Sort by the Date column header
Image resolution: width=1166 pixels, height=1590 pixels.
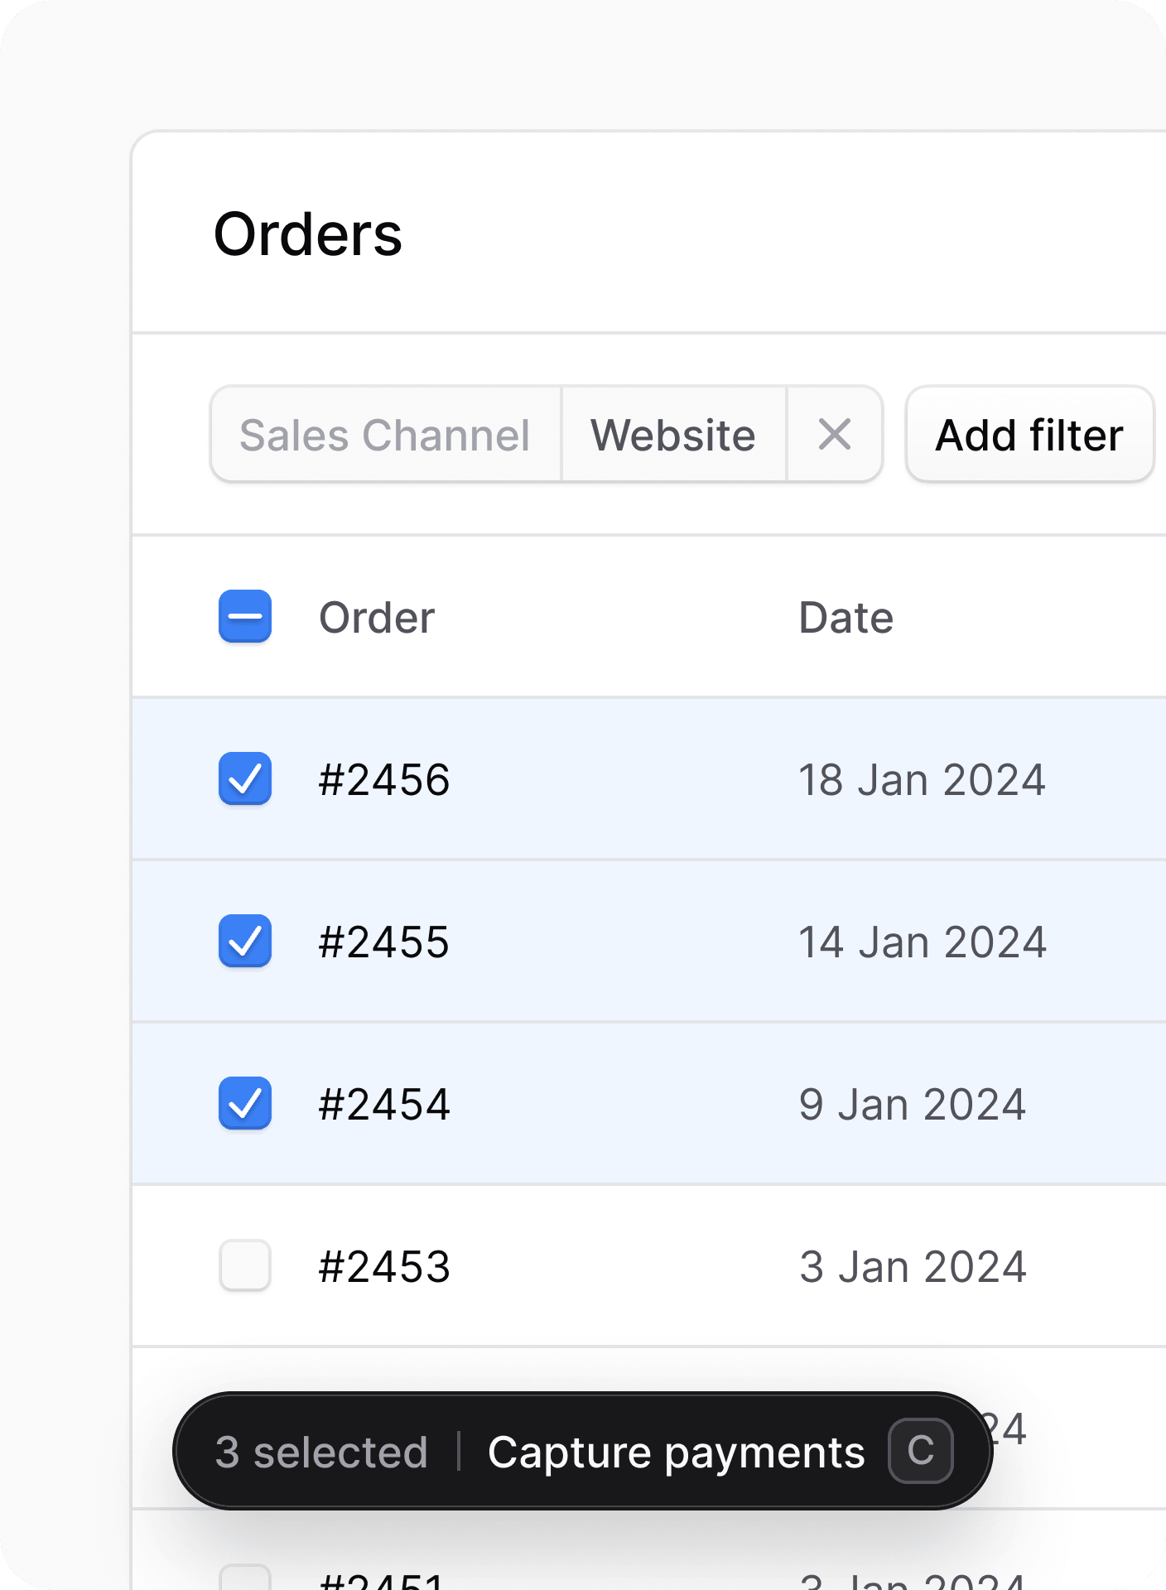[x=846, y=618]
